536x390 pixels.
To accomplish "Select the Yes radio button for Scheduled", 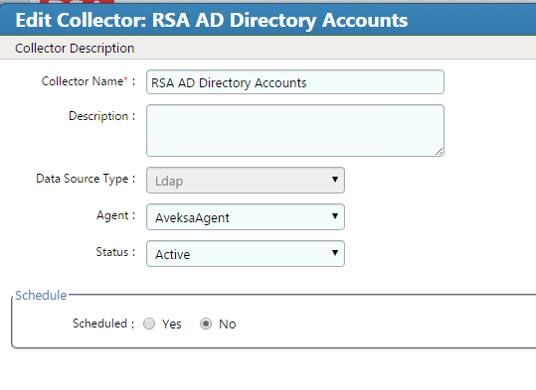I will pos(149,324).
